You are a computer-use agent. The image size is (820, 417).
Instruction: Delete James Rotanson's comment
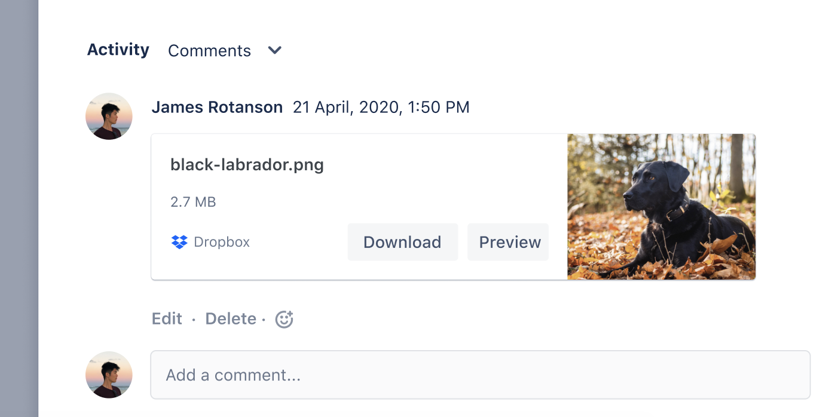point(231,319)
